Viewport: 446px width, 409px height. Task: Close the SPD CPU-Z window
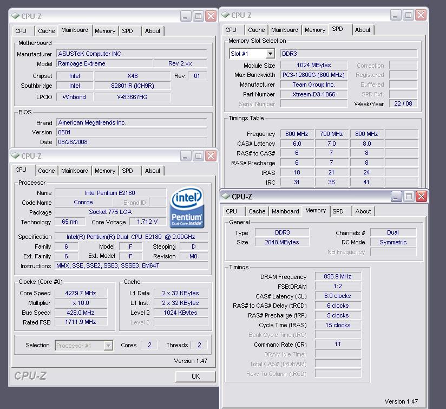[x=421, y=15]
